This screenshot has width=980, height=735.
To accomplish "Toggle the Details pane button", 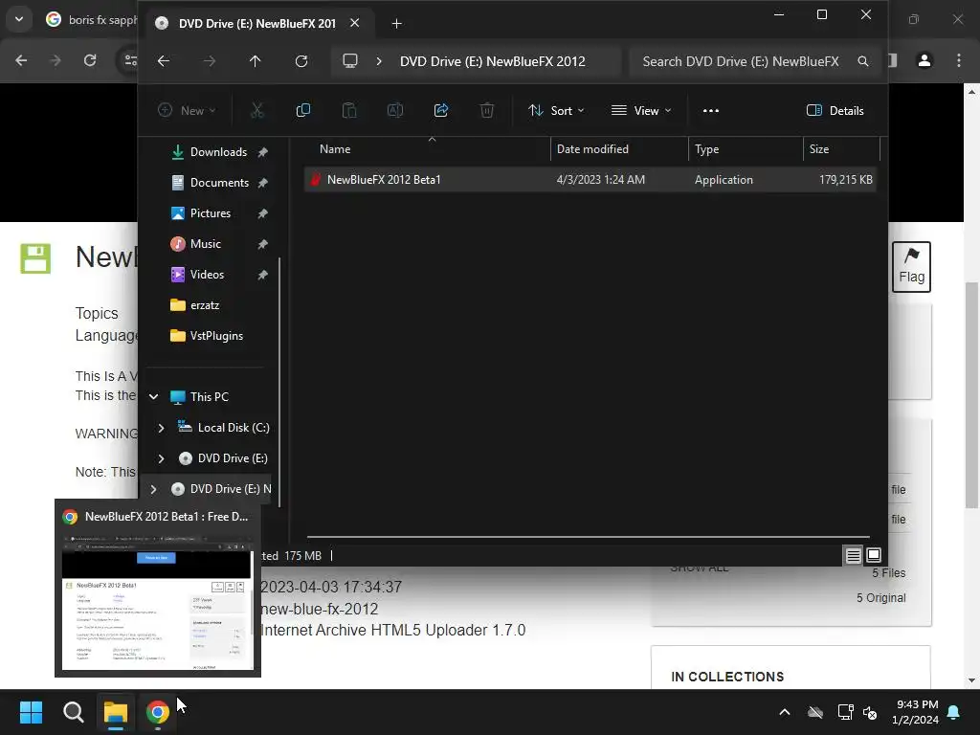I will point(835,111).
